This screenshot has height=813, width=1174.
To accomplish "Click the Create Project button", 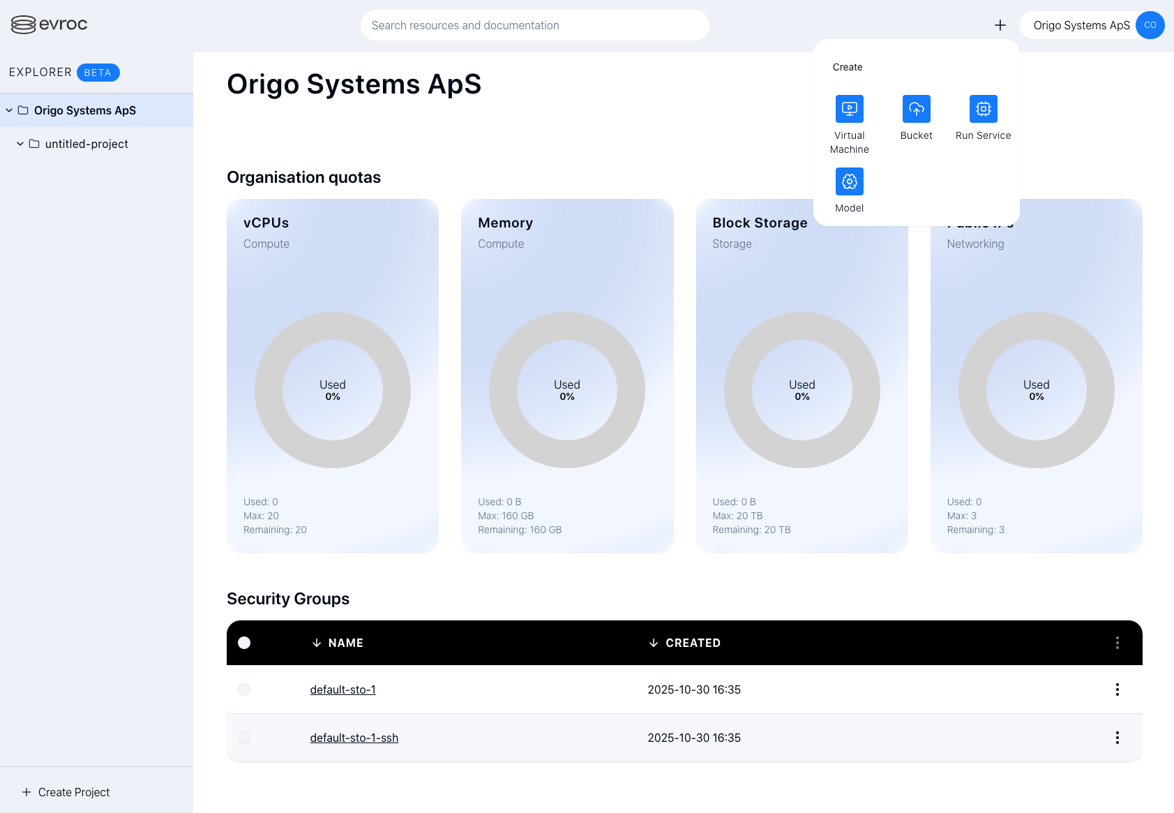I will coord(66,792).
